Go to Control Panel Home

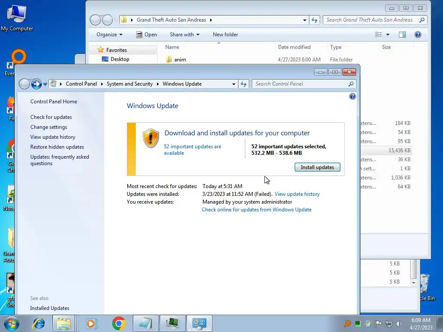tap(54, 101)
